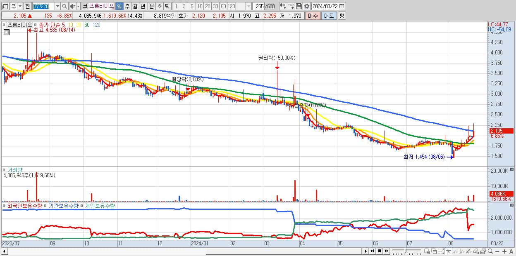Click the stock code input field 377220
This screenshot has height=256, width=516.
(x=43, y=6)
